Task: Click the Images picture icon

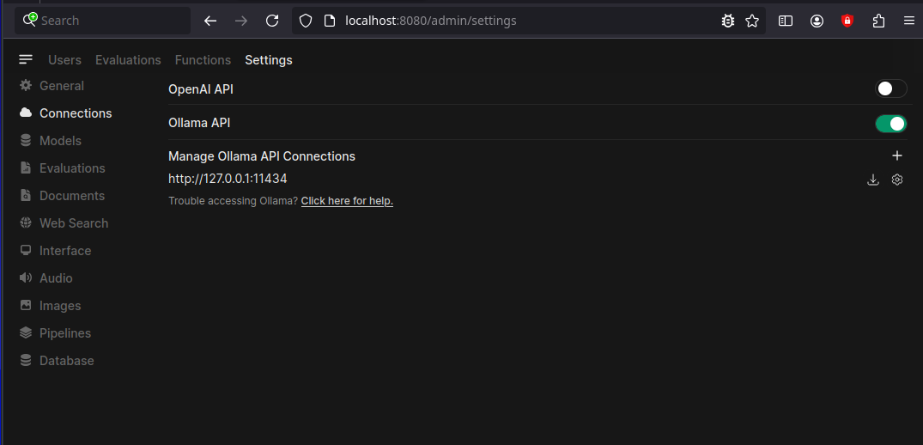Action: 25,306
